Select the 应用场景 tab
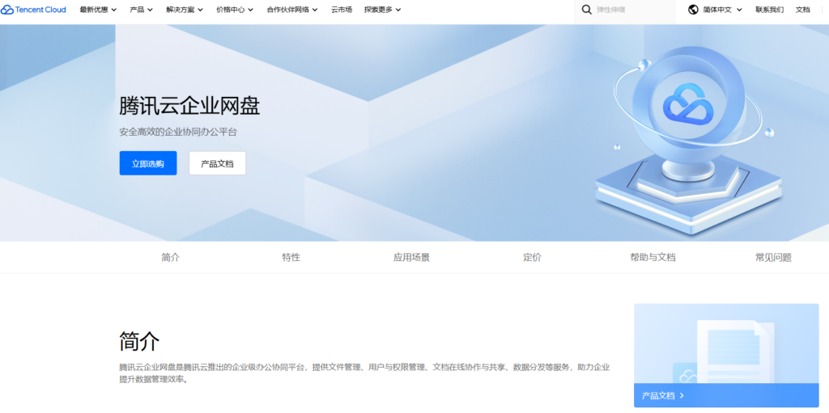The width and height of the screenshot is (829, 413). pos(411,258)
